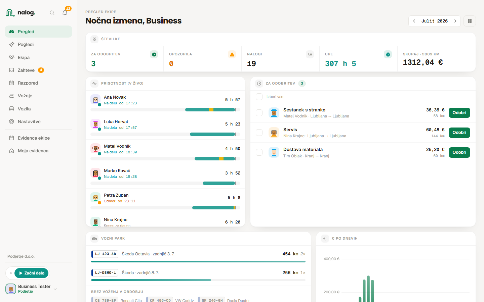
Task: Tick the Izberi vse checkbox
Action: pos(259,97)
